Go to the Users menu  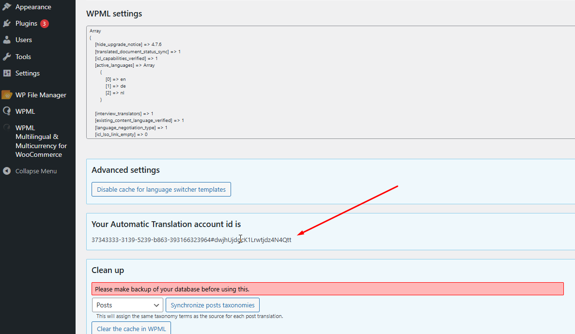24,40
